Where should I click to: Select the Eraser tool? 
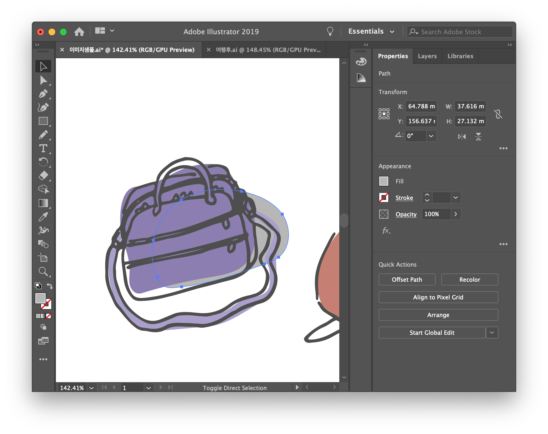point(43,176)
